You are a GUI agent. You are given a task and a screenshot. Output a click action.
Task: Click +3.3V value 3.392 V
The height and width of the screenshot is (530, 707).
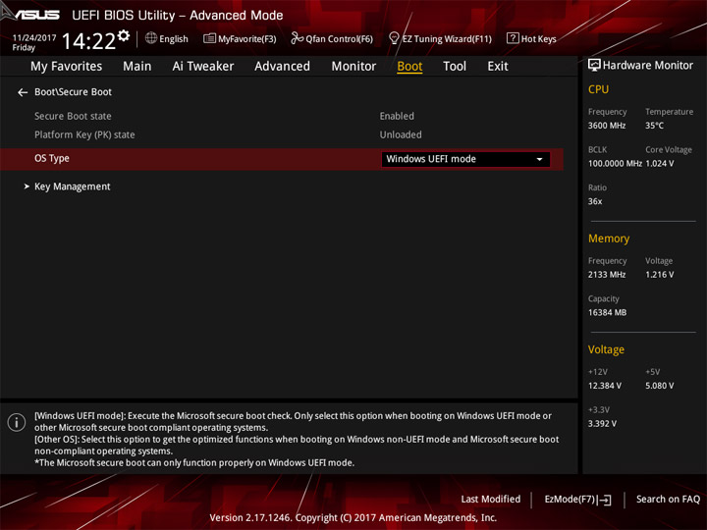point(602,424)
